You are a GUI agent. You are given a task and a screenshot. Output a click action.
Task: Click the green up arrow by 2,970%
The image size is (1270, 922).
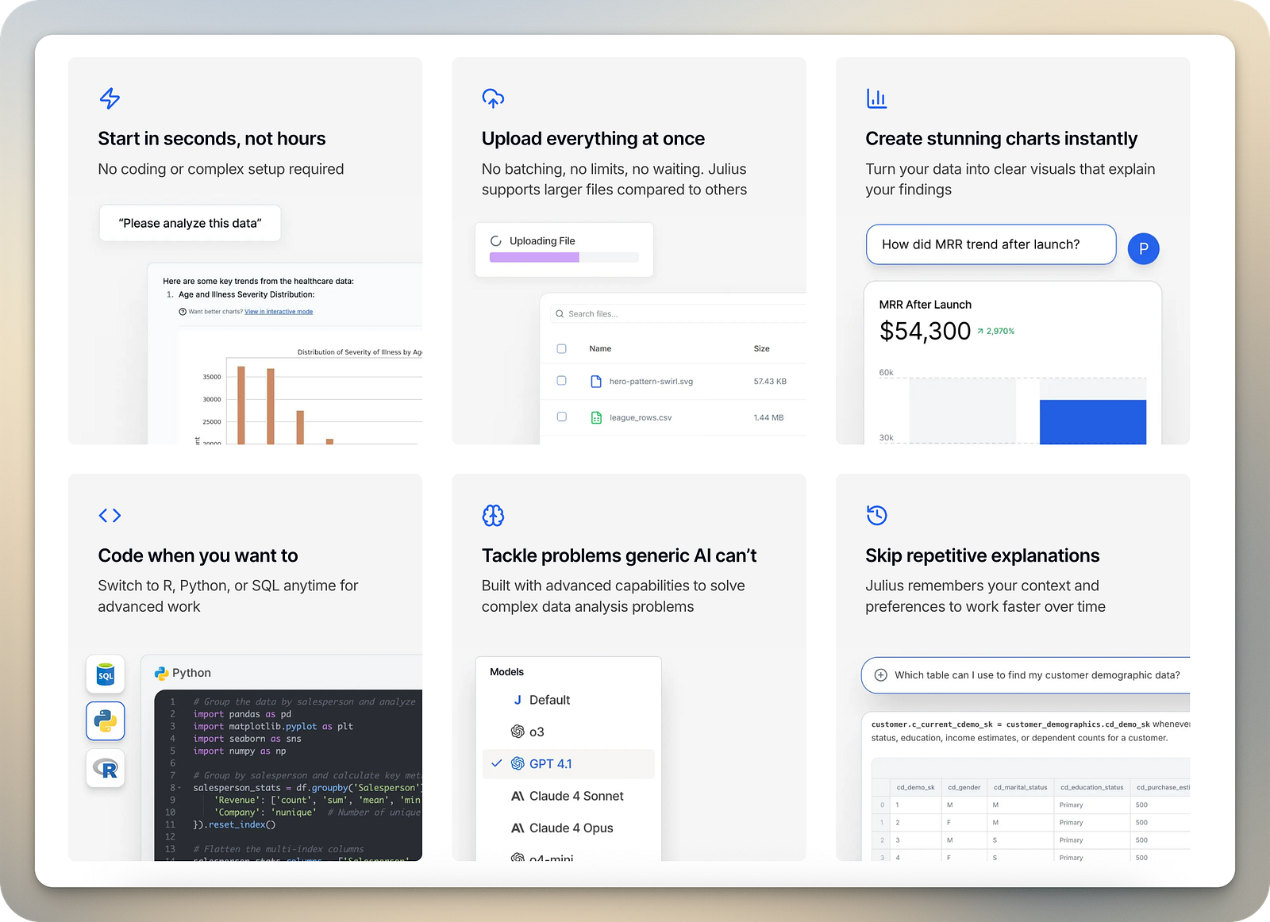pyautogui.click(x=980, y=332)
